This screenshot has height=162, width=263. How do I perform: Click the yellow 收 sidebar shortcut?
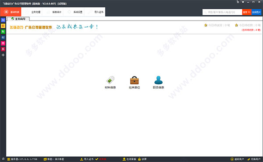[x=3, y=26]
